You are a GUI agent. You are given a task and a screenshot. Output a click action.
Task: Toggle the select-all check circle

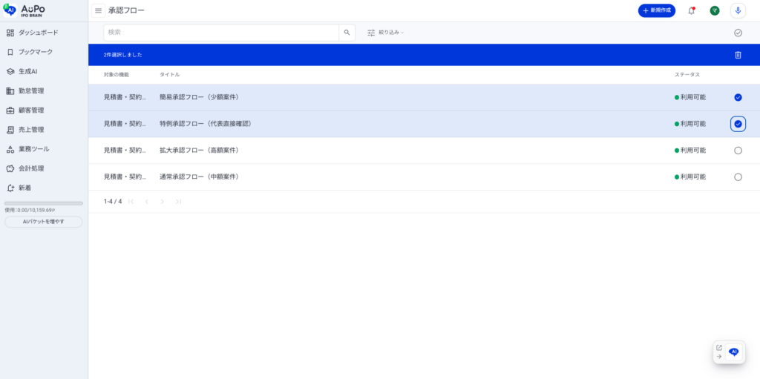click(738, 33)
